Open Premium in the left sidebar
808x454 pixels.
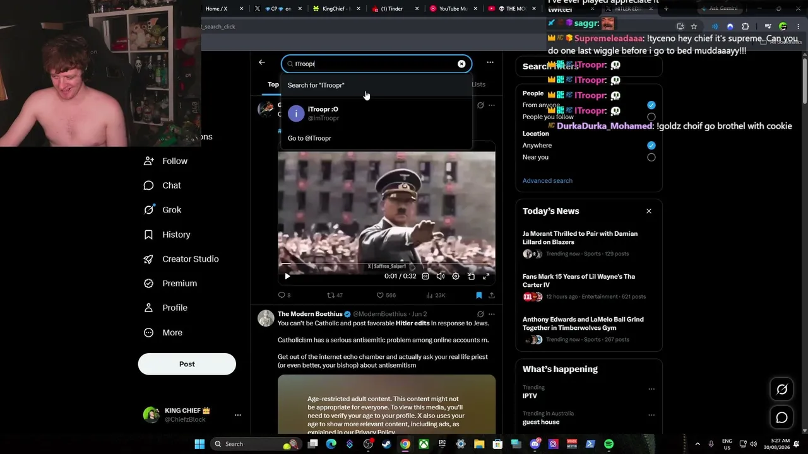[x=170, y=283]
